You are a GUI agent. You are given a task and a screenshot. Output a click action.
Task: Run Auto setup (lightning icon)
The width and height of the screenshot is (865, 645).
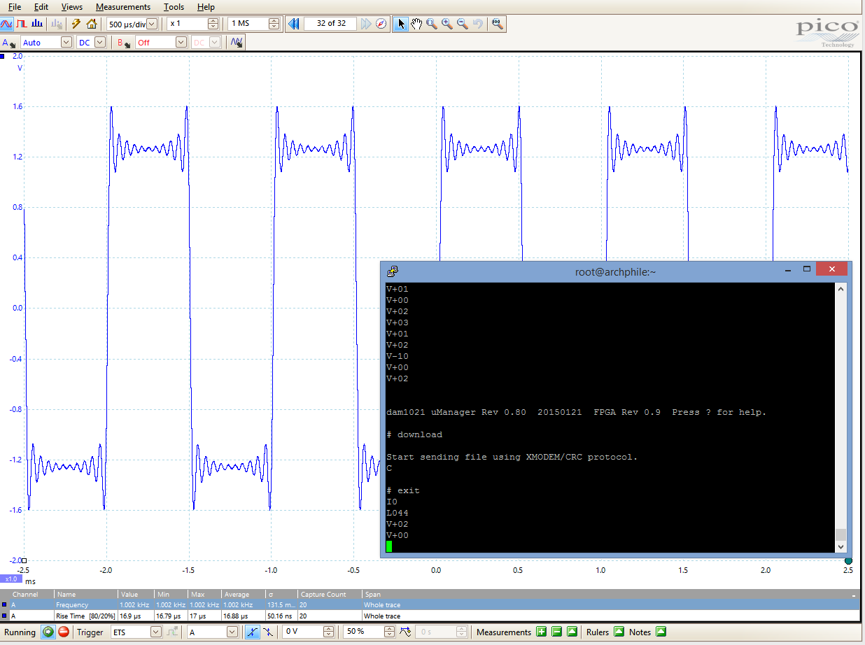click(x=76, y=24)
